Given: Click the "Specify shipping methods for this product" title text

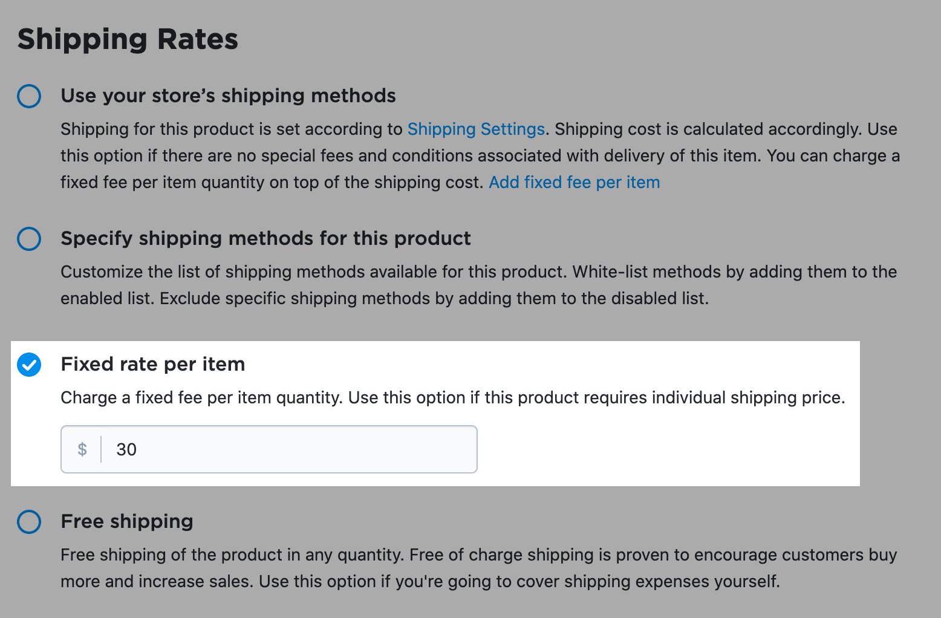Looking at the screenshot, I should pyautogui.click(x=265, y=238).
